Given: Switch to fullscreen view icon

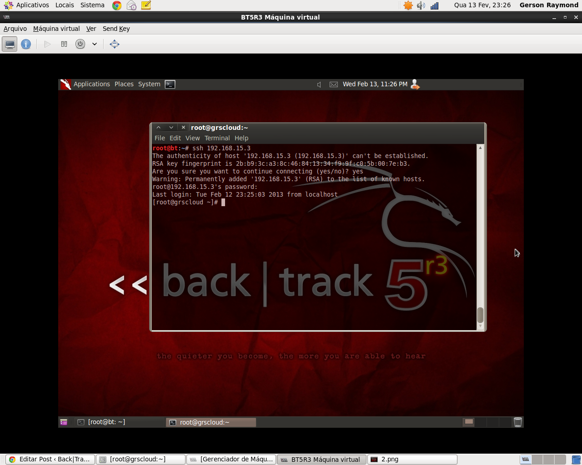Looking at the screenshot, I should [x=115, y=44].
